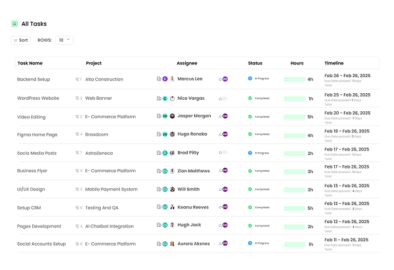
Task: Click the In Progress status for Social Accounts Setup
Action: click(258, 244)
